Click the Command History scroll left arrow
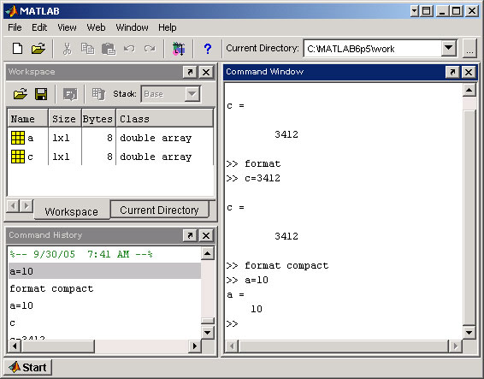The image size is (484, 379). tap(15, 346)
